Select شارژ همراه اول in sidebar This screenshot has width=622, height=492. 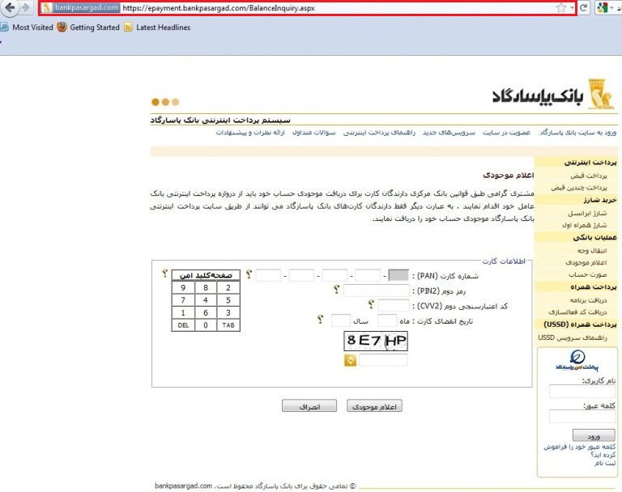(584, 225)
